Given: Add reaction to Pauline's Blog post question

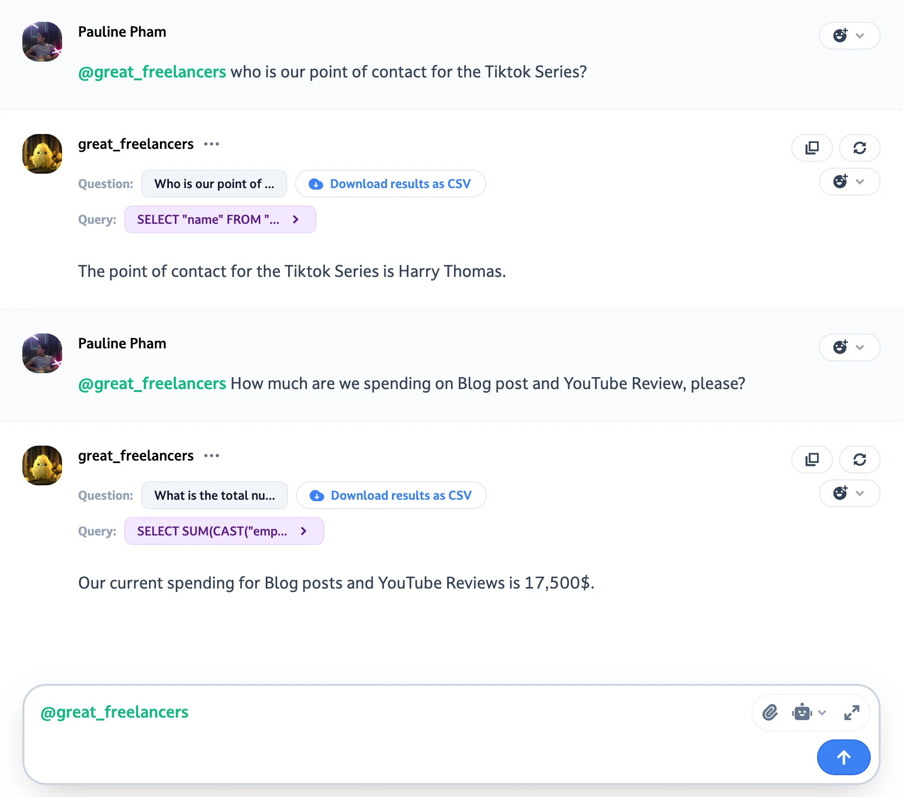Looking at the screenshot, I should pyautogui.click(x=849, y=347).
